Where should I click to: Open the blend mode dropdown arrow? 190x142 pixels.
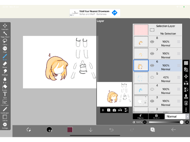point(187,116)
